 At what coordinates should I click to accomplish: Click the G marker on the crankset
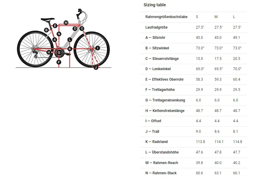pyautogui.click(x=59, y=53)
